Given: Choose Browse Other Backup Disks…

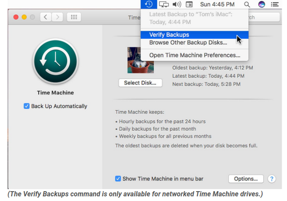Looking at the screenshot, I should coord(194,42).
